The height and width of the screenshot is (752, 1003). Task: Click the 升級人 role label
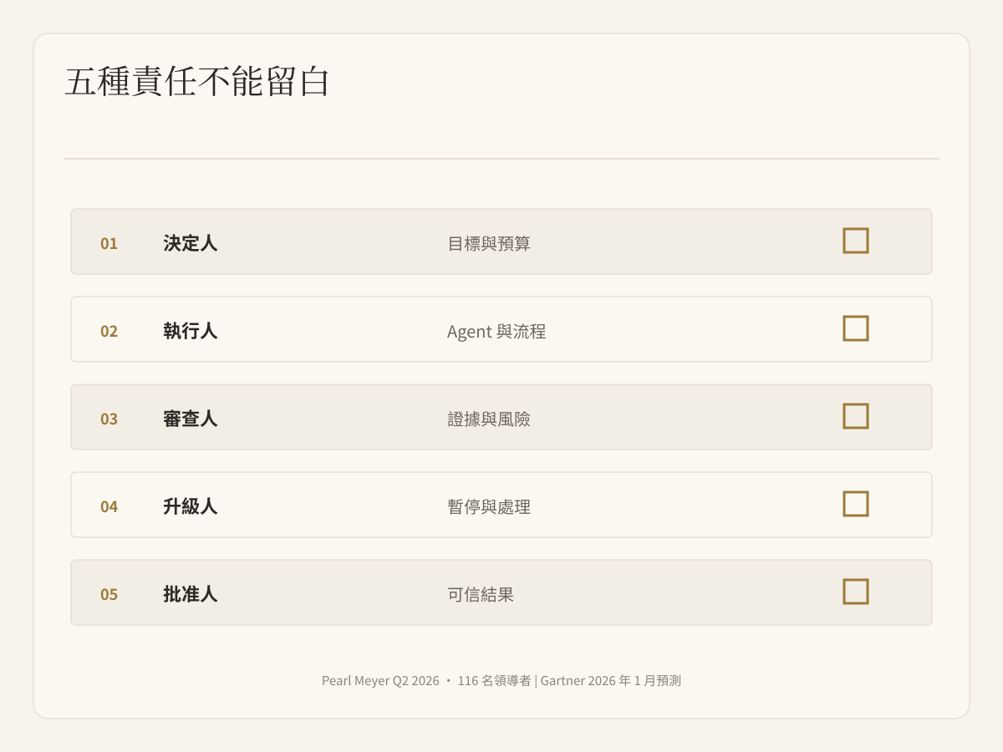click(191, 506)
